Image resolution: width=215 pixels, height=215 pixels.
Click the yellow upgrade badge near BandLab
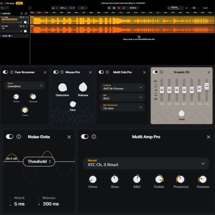(x=19, y=3)
